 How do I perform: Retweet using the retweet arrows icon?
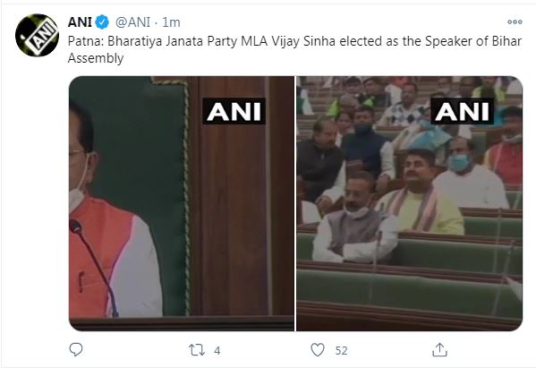pyautogui.click(x=197, y=350)
